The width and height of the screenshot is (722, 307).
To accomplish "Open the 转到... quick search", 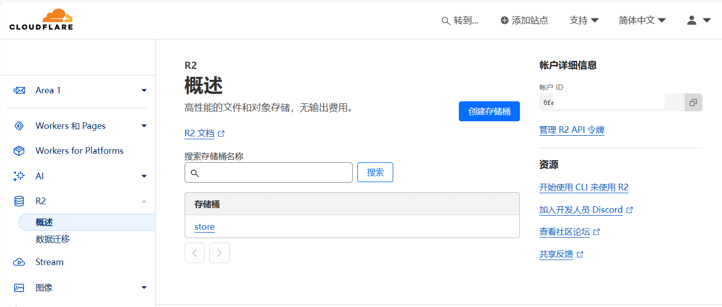I will pos(460,20).
